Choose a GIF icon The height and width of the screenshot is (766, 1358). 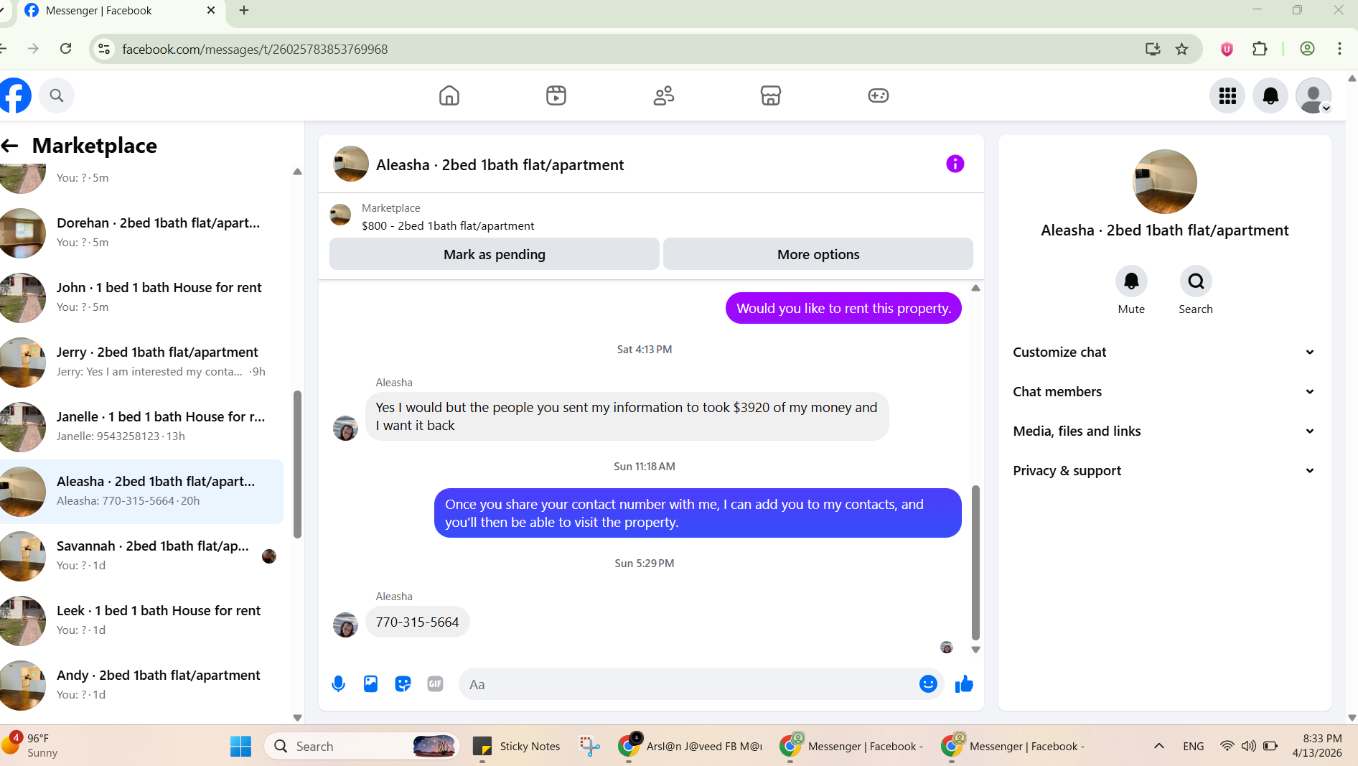[435, 684]
